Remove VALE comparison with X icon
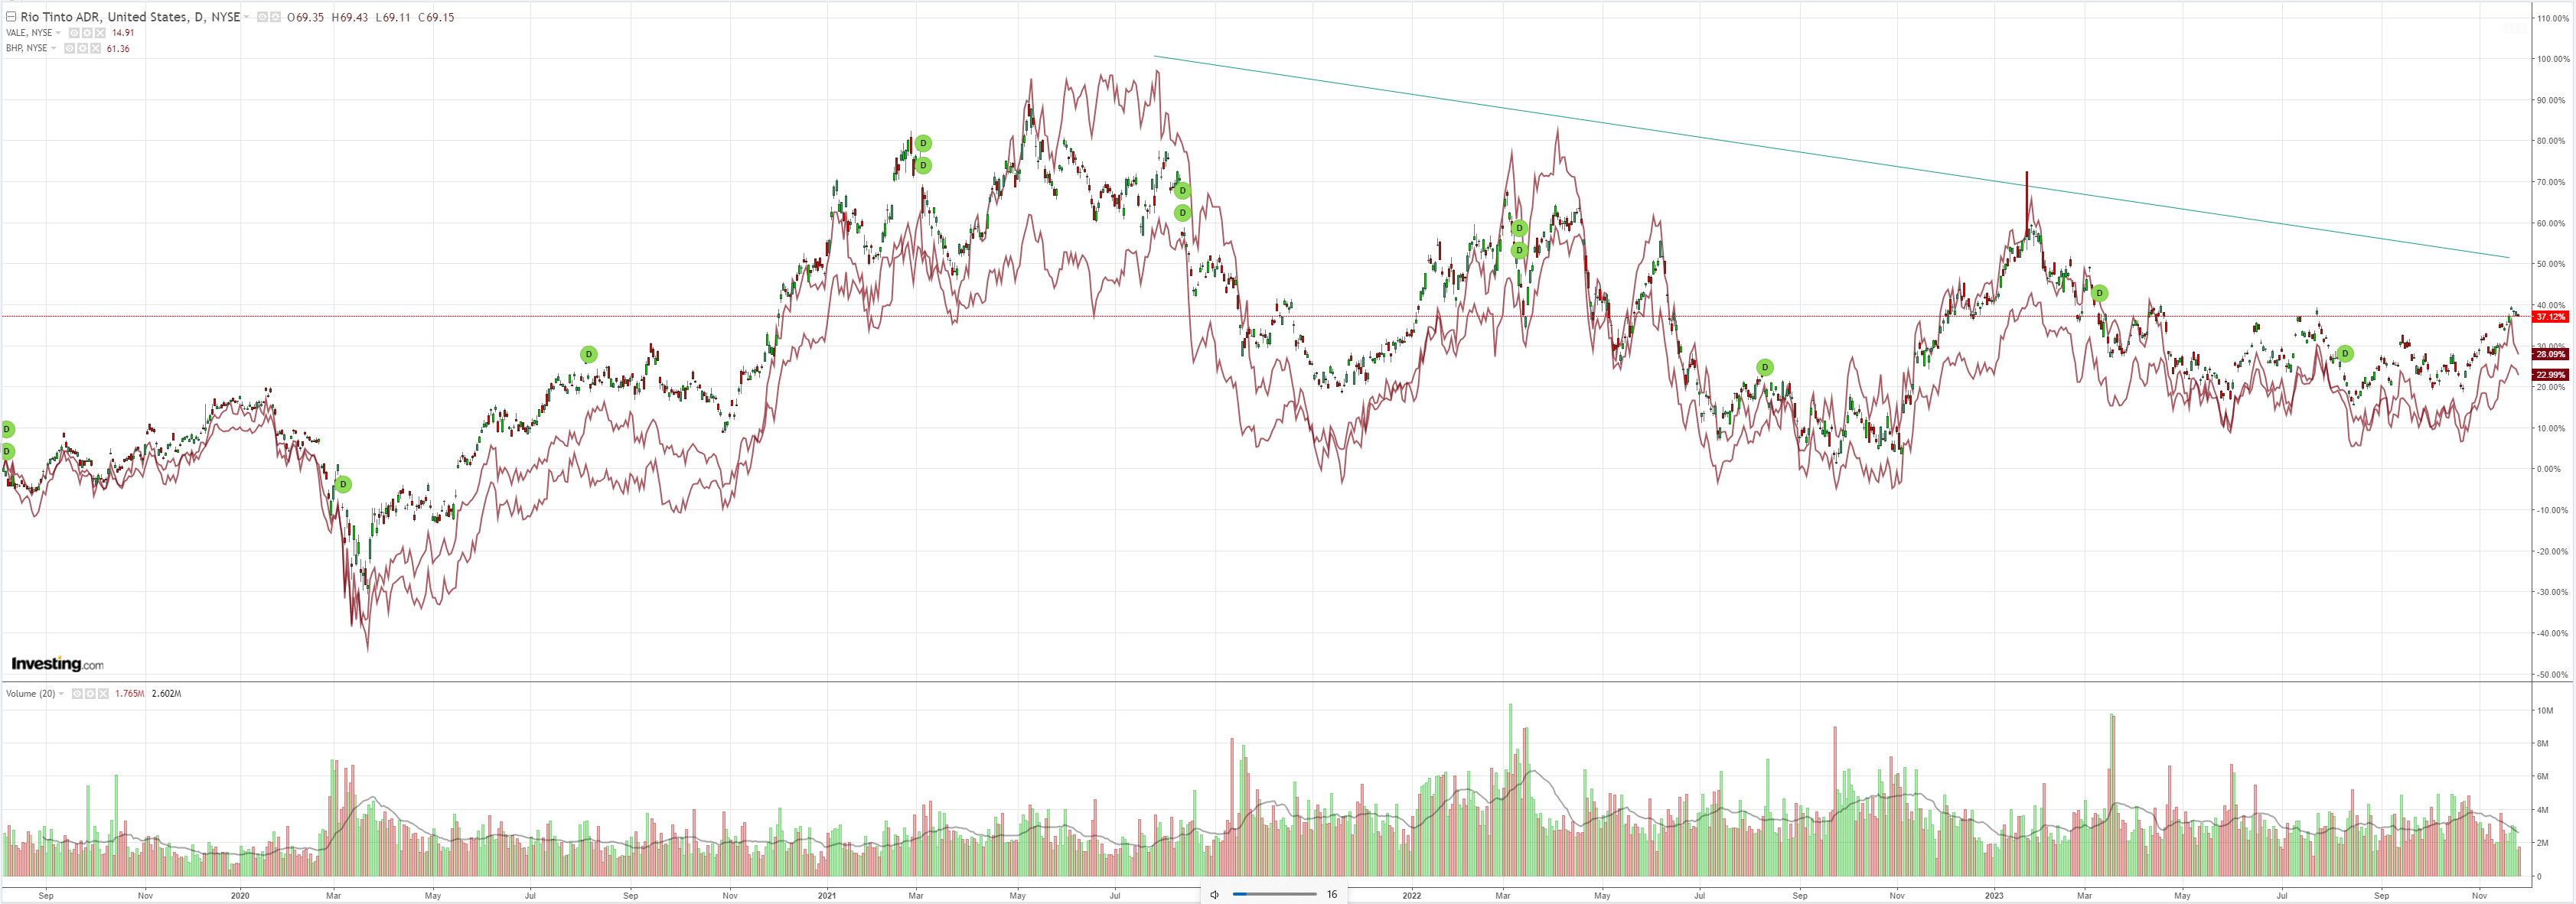 pyautogui.click(x=100, y=33)
